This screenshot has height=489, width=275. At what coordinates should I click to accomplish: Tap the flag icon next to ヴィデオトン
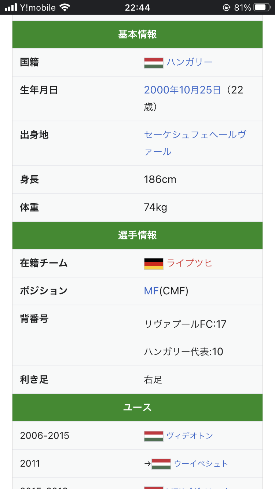[x=153, y=436]
